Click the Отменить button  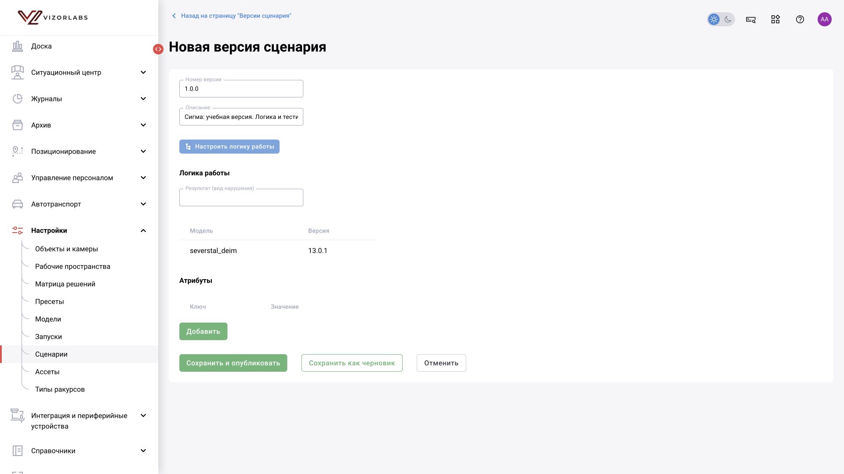click(441, 363)
